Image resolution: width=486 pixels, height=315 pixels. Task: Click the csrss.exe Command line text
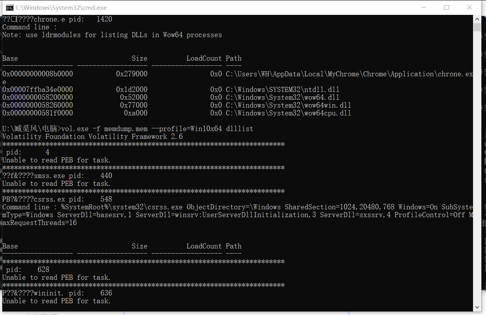click(237, 215)
